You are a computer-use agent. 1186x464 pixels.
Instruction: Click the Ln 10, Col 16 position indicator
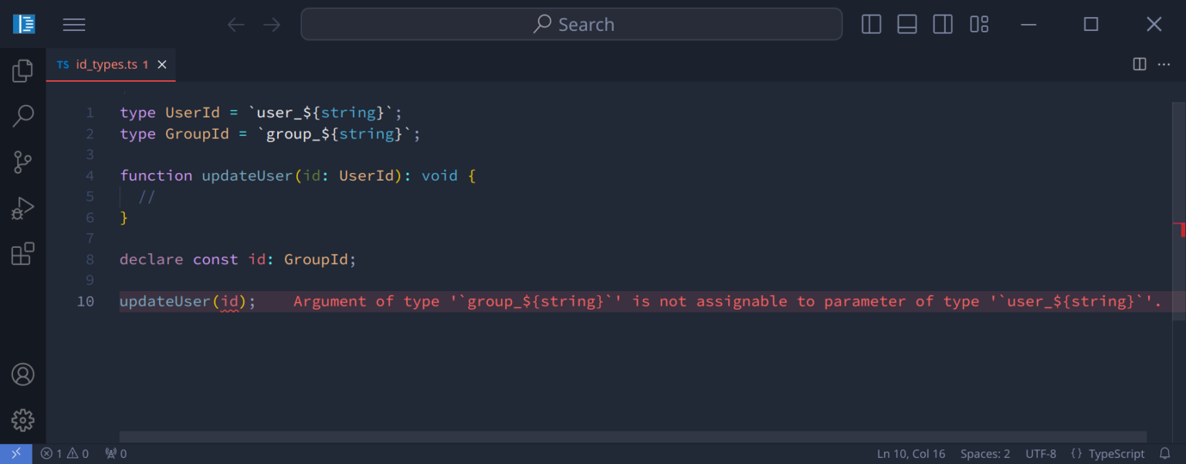pyautogui.click(x=910, y=454)
